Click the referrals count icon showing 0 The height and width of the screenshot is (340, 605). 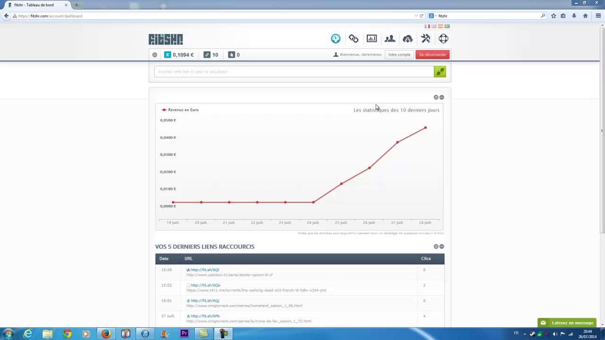pos(232,55)
